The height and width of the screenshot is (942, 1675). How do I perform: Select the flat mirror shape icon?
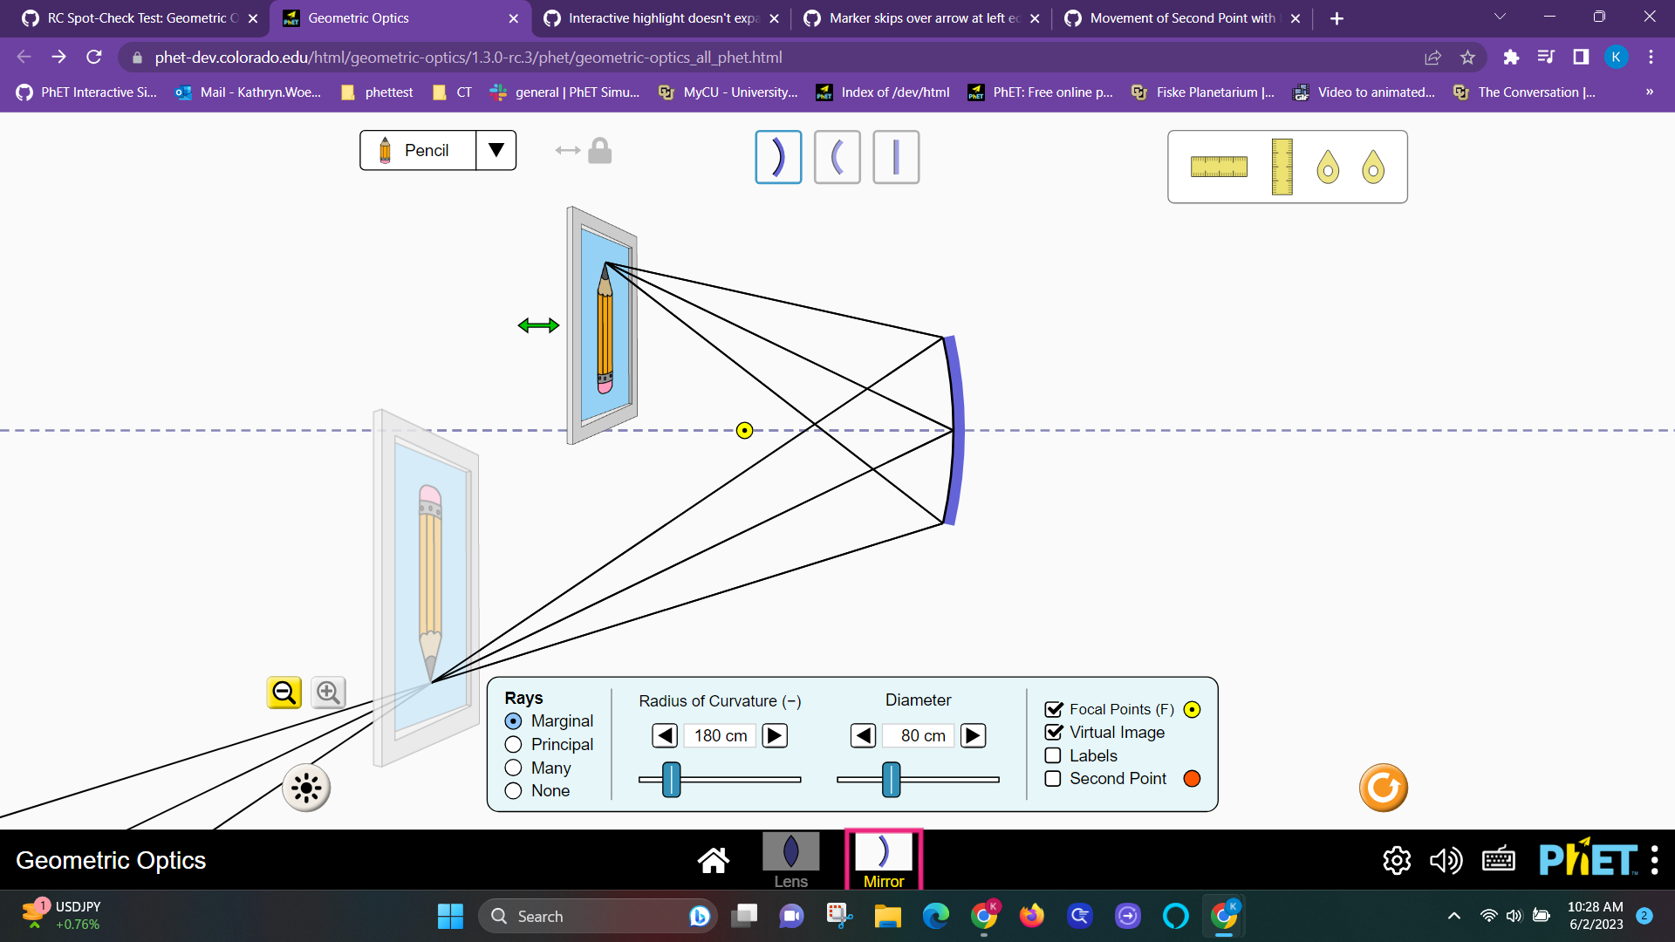(896, 157)
